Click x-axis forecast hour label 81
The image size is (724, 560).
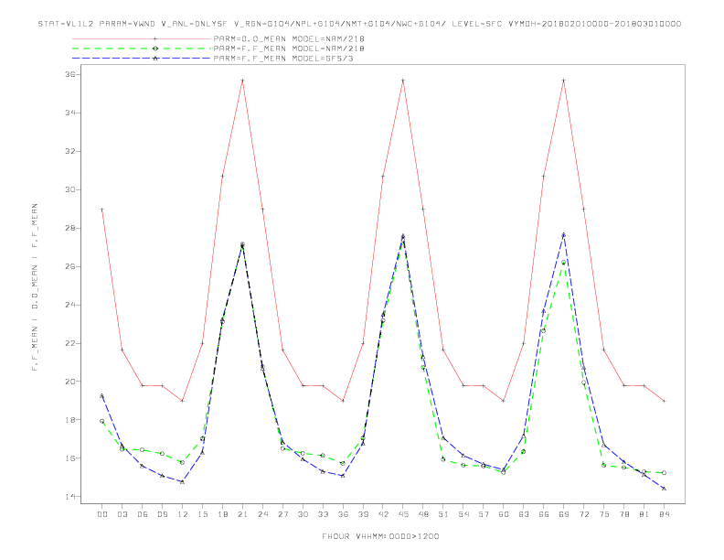click(x=644, y=514)
